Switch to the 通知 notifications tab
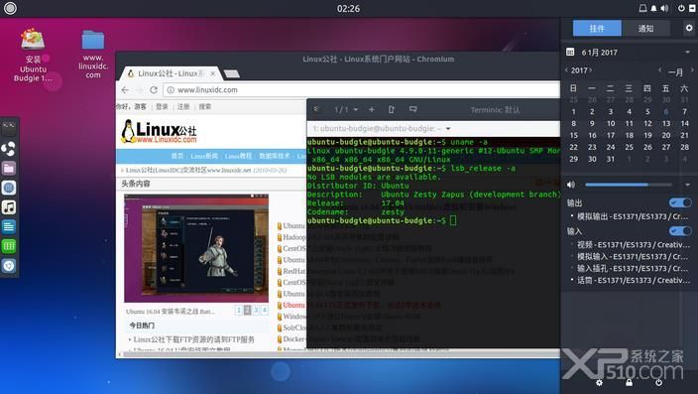 point(645,28)
